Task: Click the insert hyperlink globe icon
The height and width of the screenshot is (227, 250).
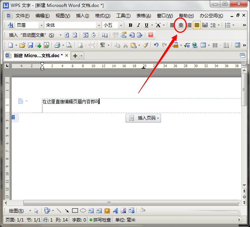Action: pyautogui.click(x=195, y=45)
